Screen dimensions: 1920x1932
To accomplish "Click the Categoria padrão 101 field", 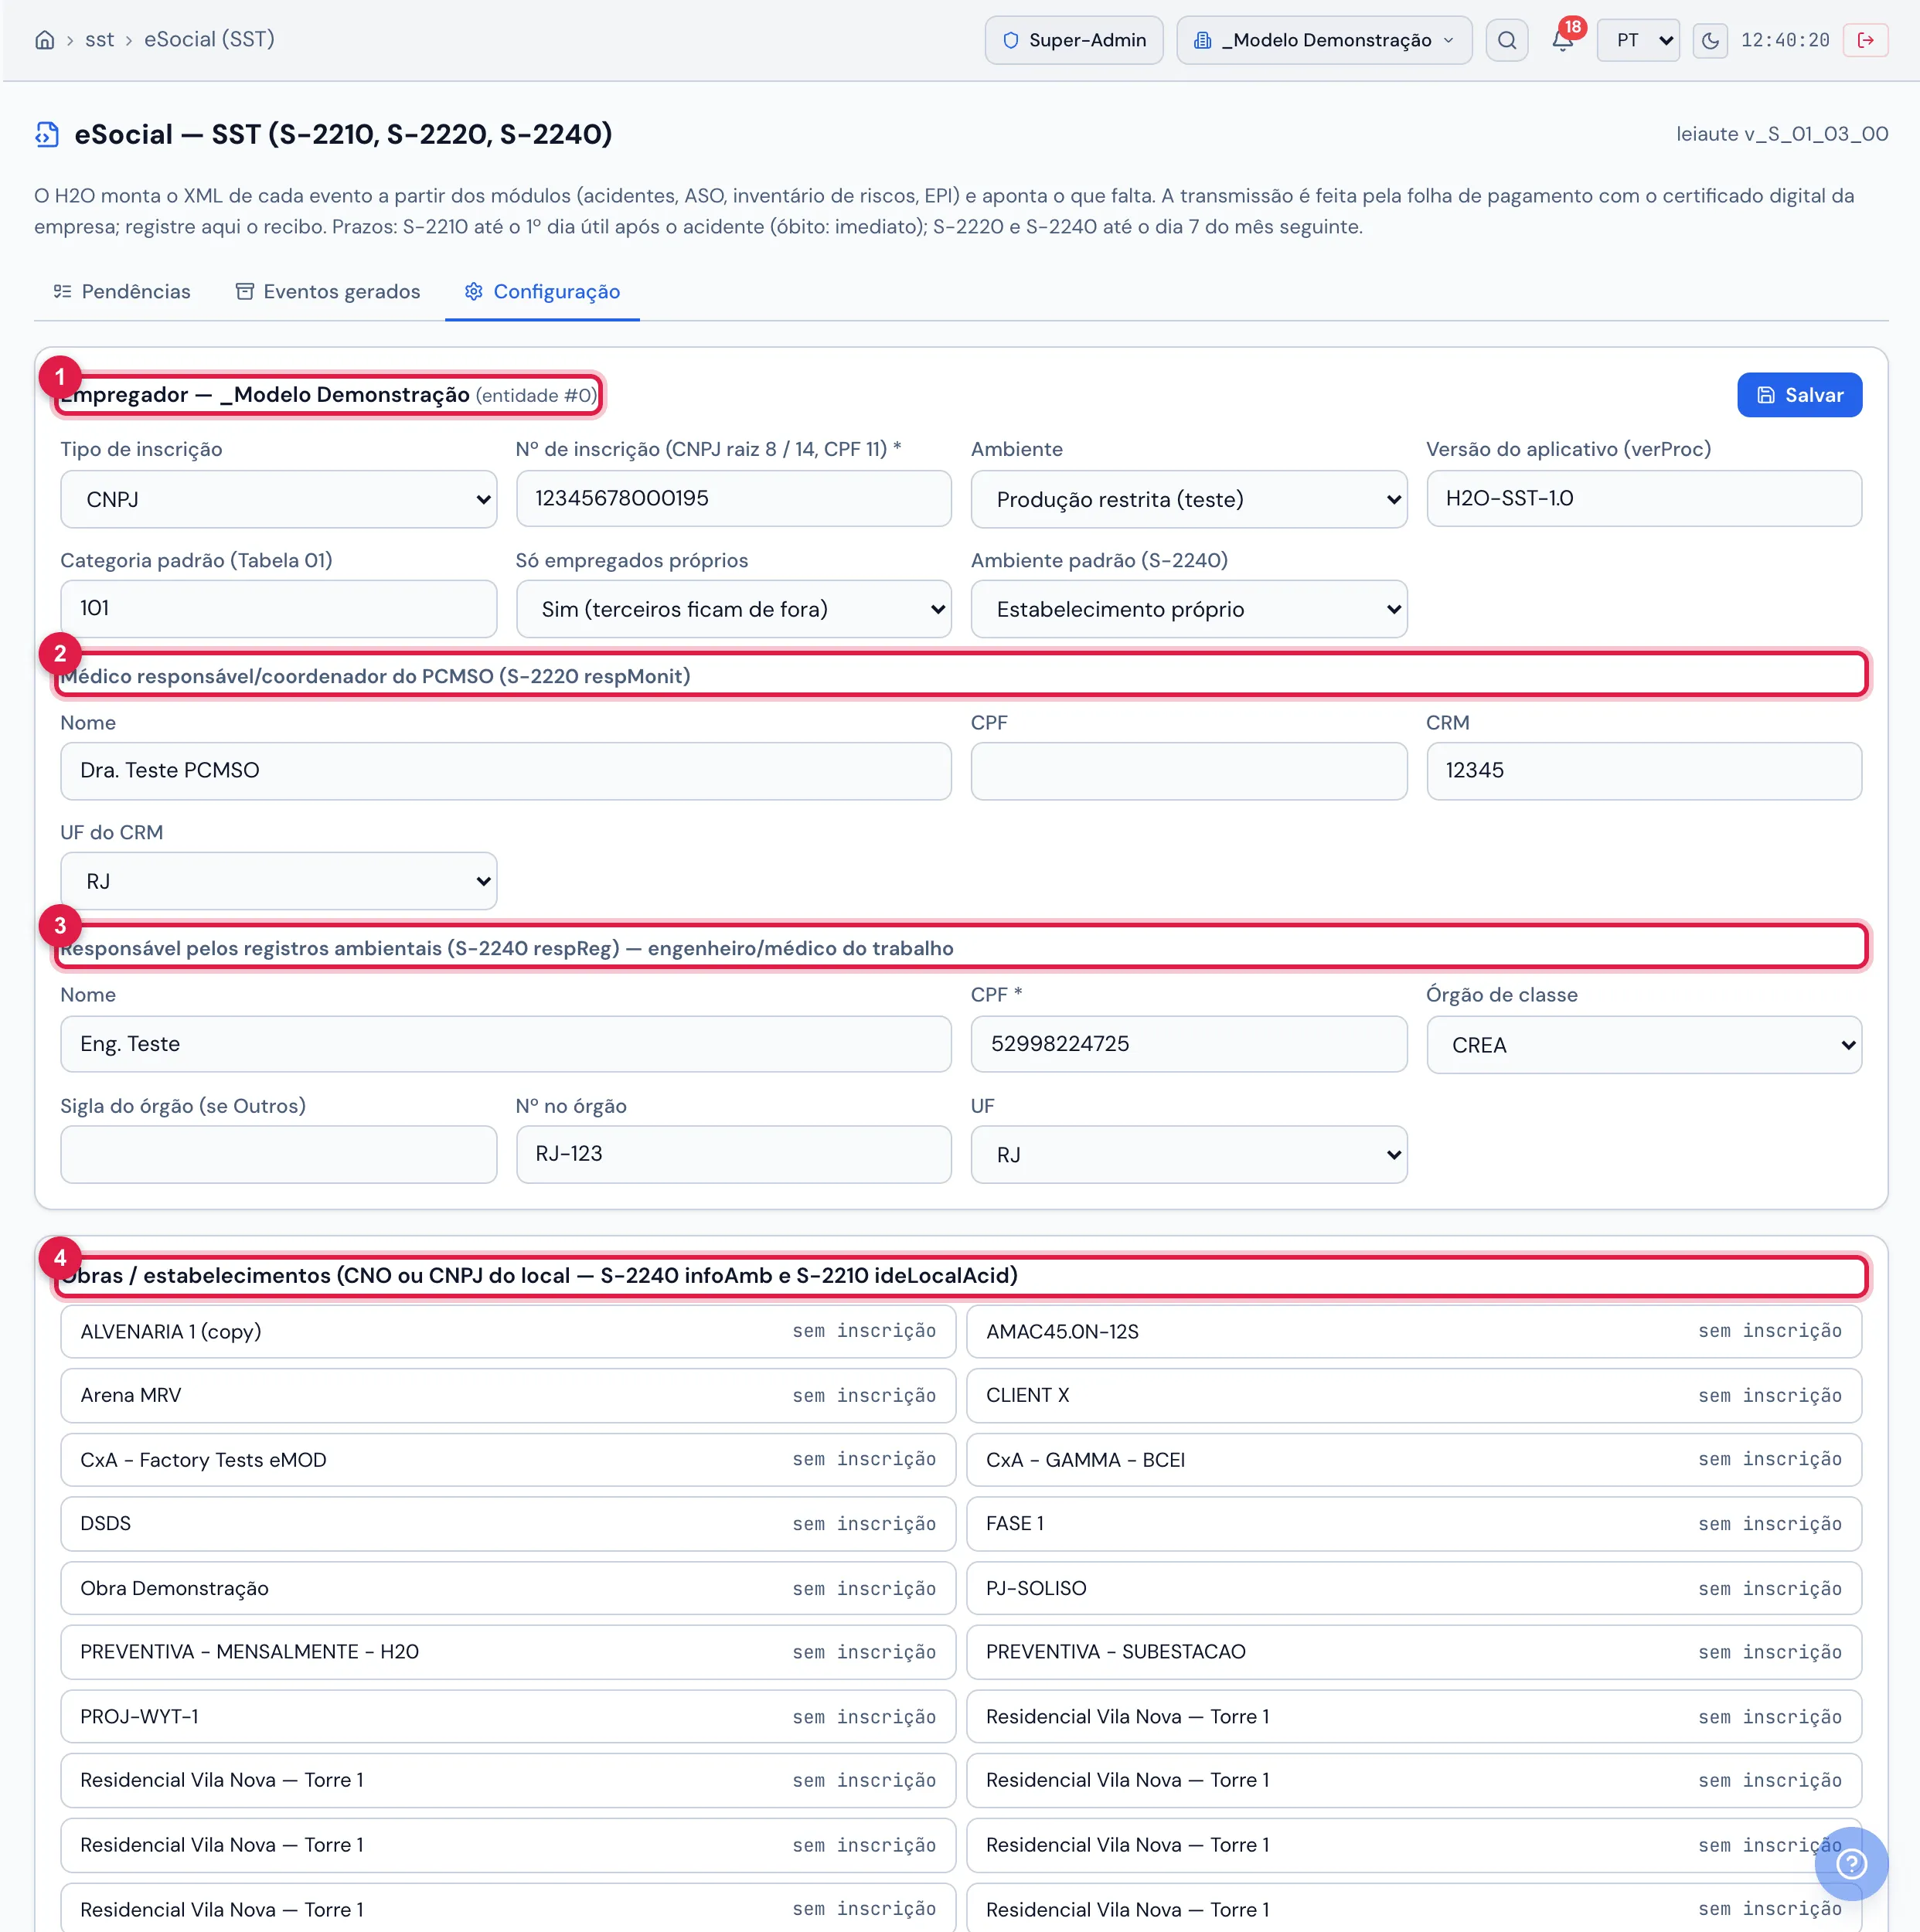I will (x=279, y=608).
